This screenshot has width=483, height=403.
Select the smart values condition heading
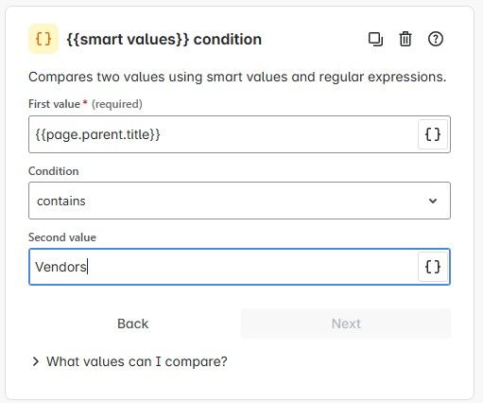coord(164,40)
